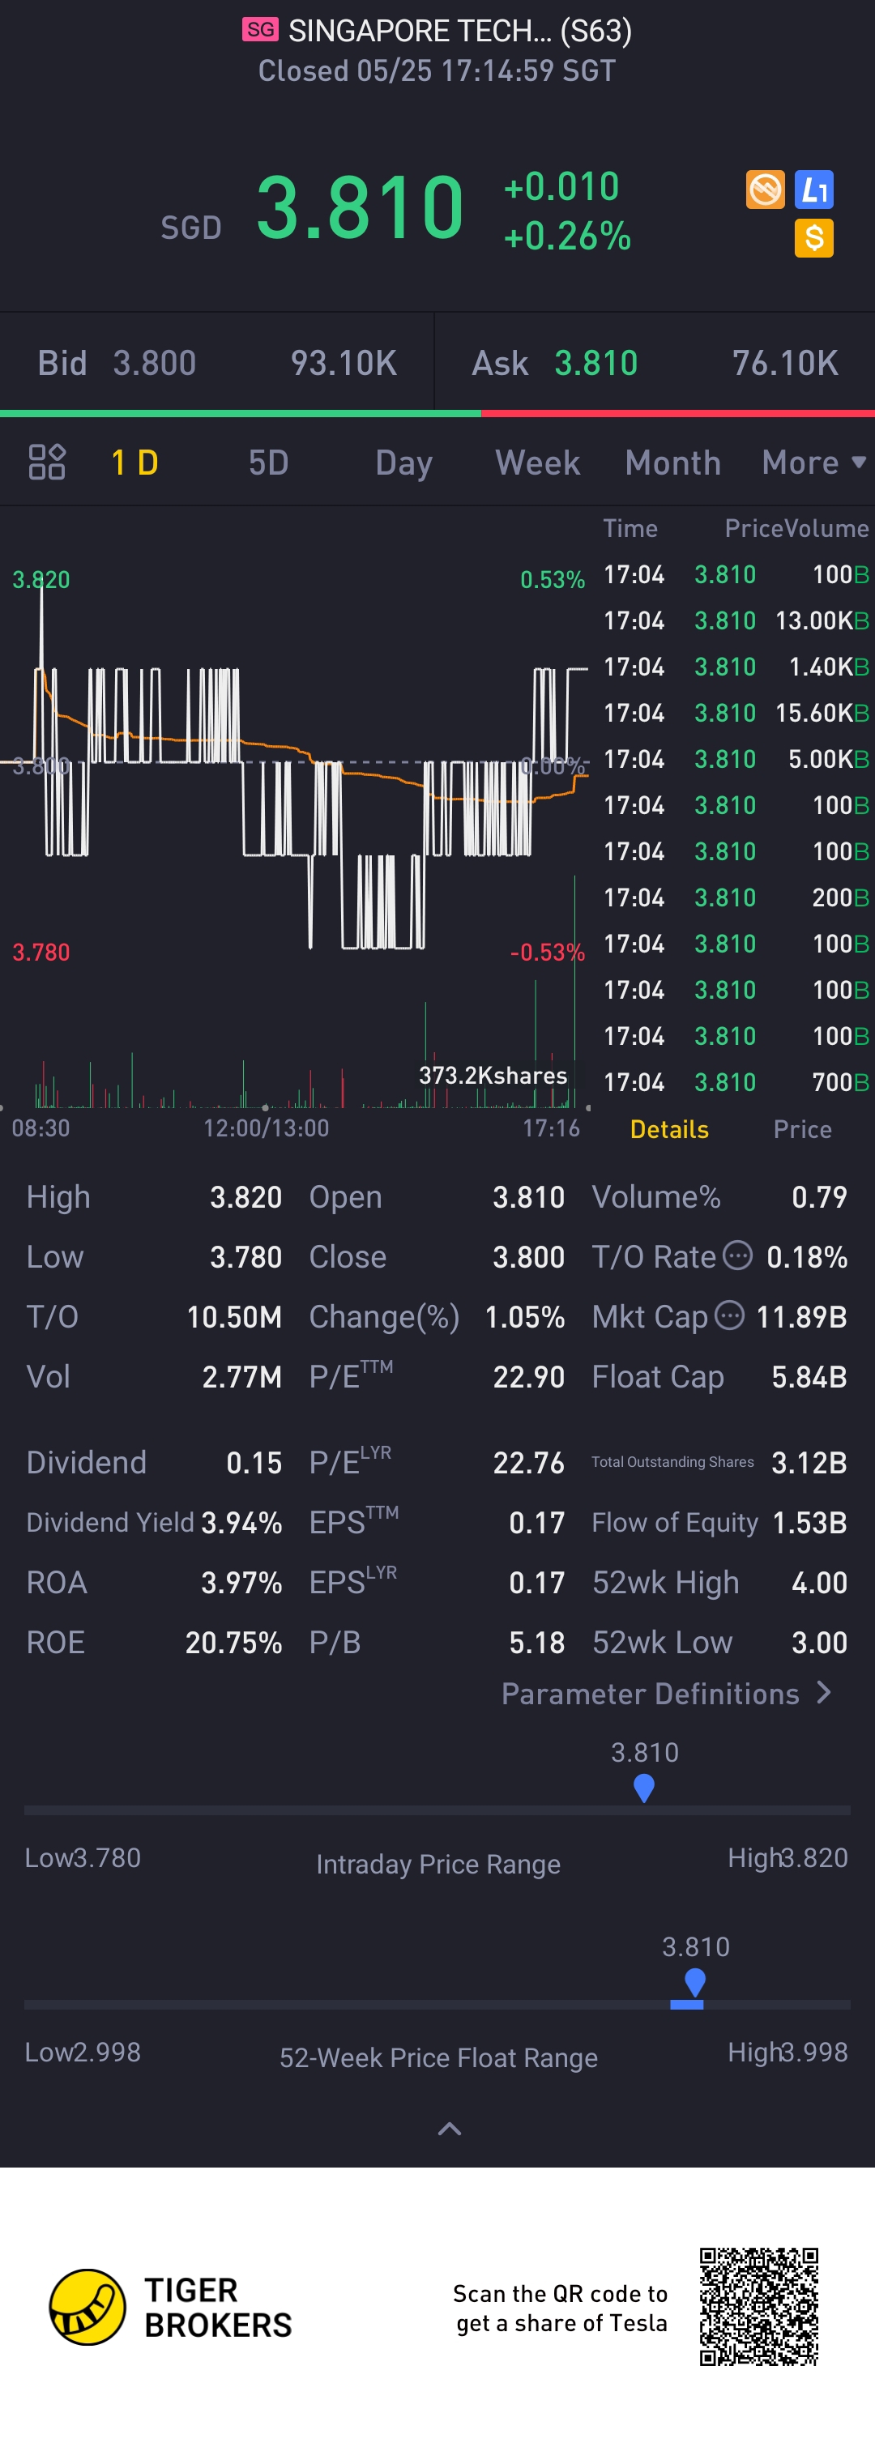Viewport: 875px width, 2447px height.
Task: Tap the Float Cap 5.84B value
Action: pyautogui.click(x=809, y=1376)
